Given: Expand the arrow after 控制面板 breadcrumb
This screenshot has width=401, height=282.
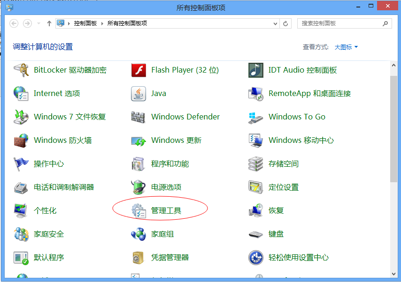Looking at the screenshot, I should [102, 23].
